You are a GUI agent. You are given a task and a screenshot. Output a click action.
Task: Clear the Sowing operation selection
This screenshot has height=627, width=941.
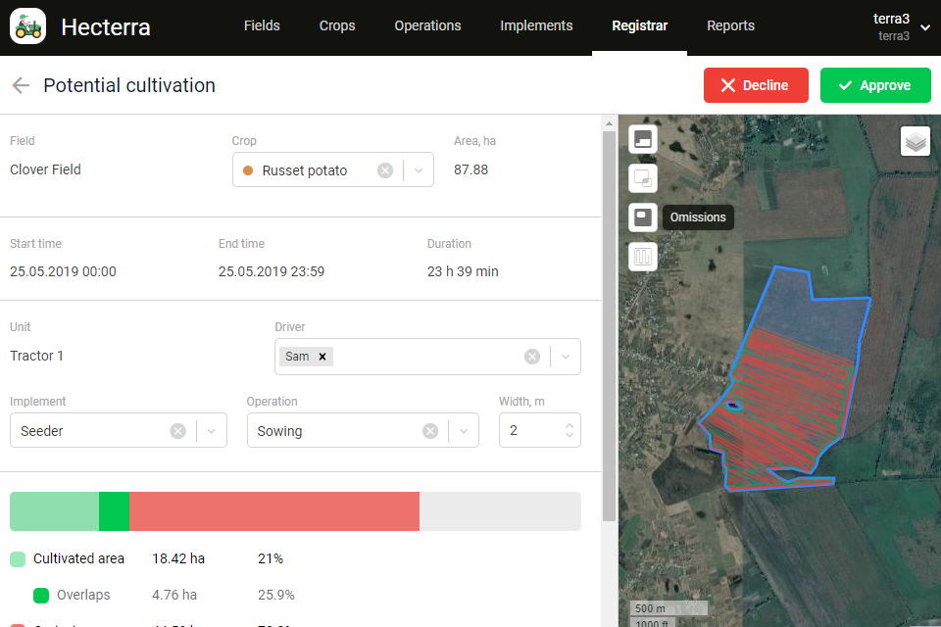click(x=430, y=431)
